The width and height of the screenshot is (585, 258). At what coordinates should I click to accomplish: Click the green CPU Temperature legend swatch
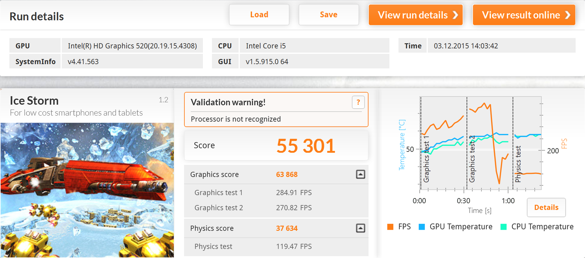click(x=504, y=227)
